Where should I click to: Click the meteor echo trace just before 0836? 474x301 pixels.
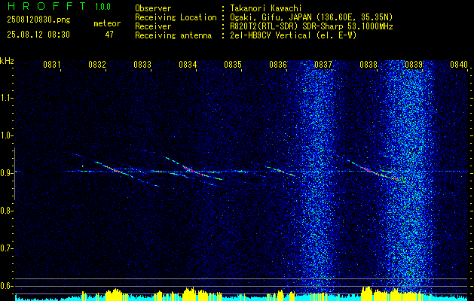(x=280, y=171)
